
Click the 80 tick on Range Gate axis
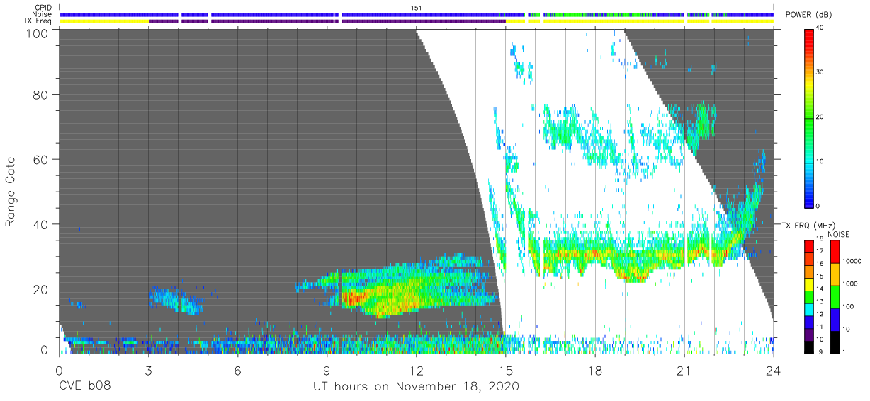(42, 95)
